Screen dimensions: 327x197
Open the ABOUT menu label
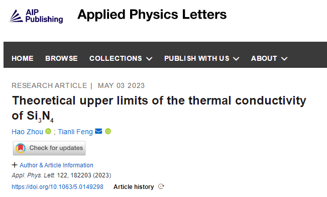(x=264, y=58)
